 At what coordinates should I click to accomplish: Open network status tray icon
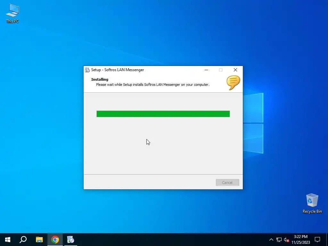(279, 240)
